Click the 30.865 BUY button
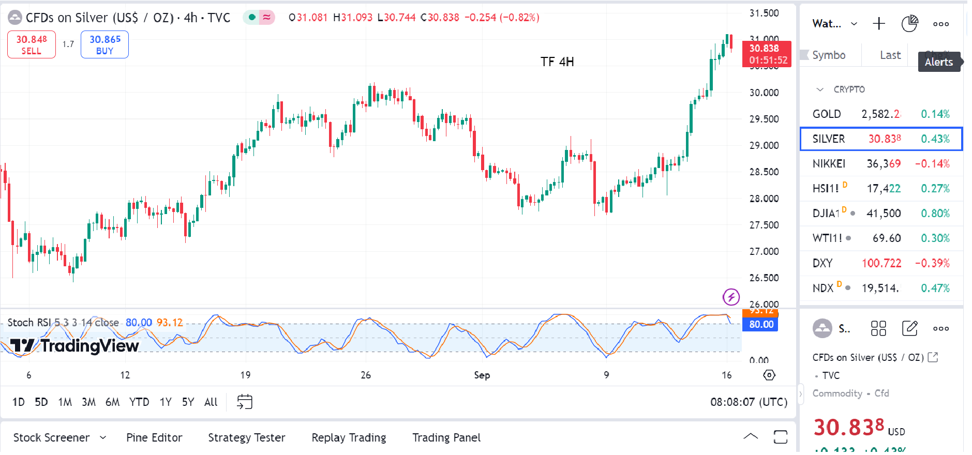The width and height of the screenshot is (972, 455). tap(104, 45)
